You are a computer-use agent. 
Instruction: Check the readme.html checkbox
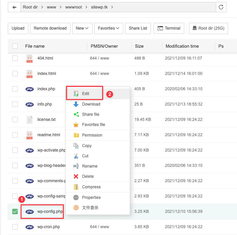[15, 135]
